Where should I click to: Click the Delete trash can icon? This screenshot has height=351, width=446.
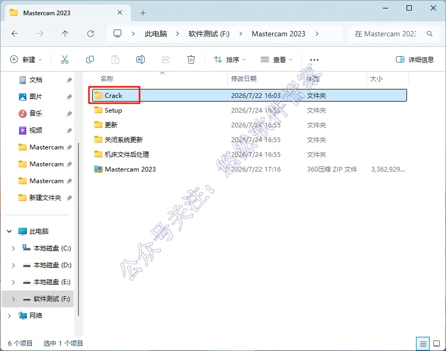(191, 59)
